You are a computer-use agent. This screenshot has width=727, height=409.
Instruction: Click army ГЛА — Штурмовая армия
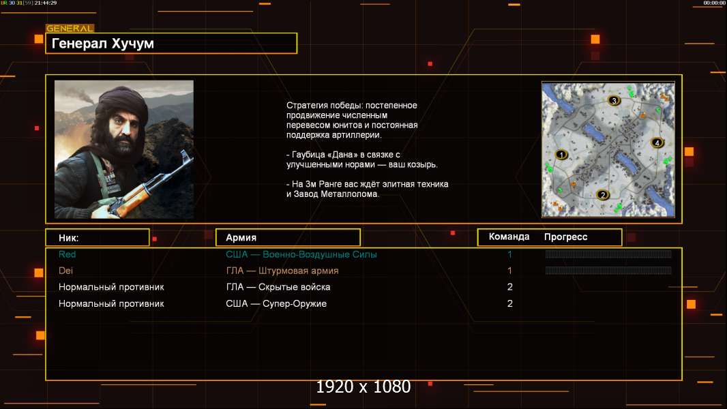[282, 271]
